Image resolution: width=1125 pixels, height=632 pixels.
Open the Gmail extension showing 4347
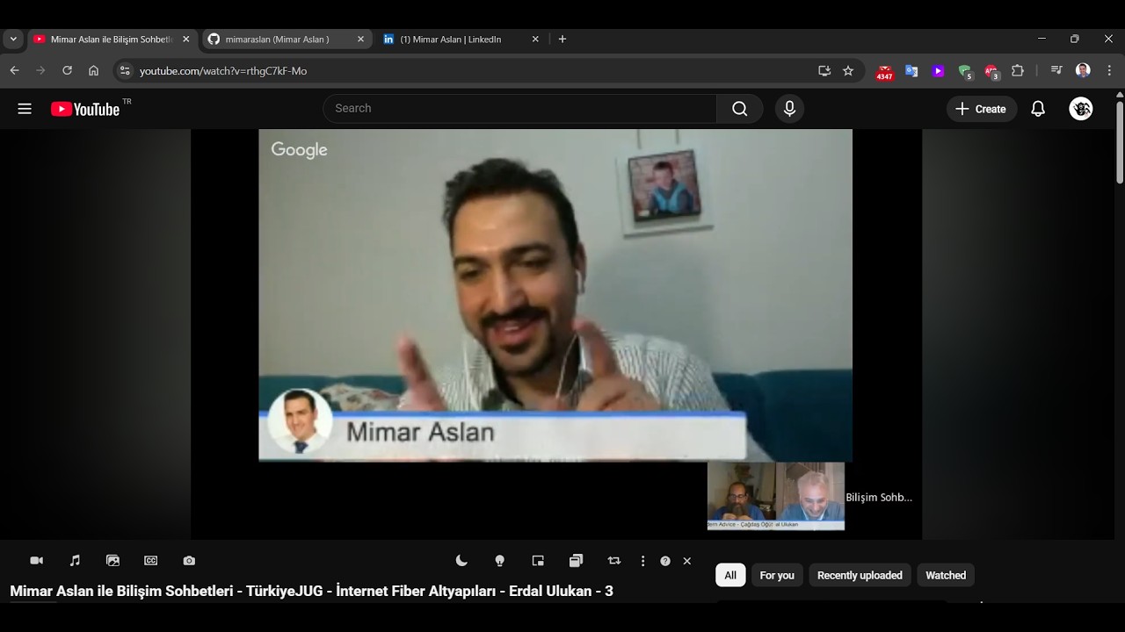[x=884, y=72]
